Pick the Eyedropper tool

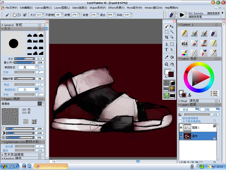click(x=166, y=57)
